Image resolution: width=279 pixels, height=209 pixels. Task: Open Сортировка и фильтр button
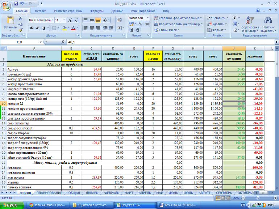(250, 24)
